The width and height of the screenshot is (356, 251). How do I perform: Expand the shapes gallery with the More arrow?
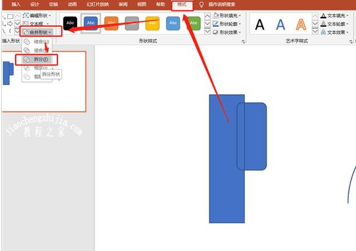point(17,30)
